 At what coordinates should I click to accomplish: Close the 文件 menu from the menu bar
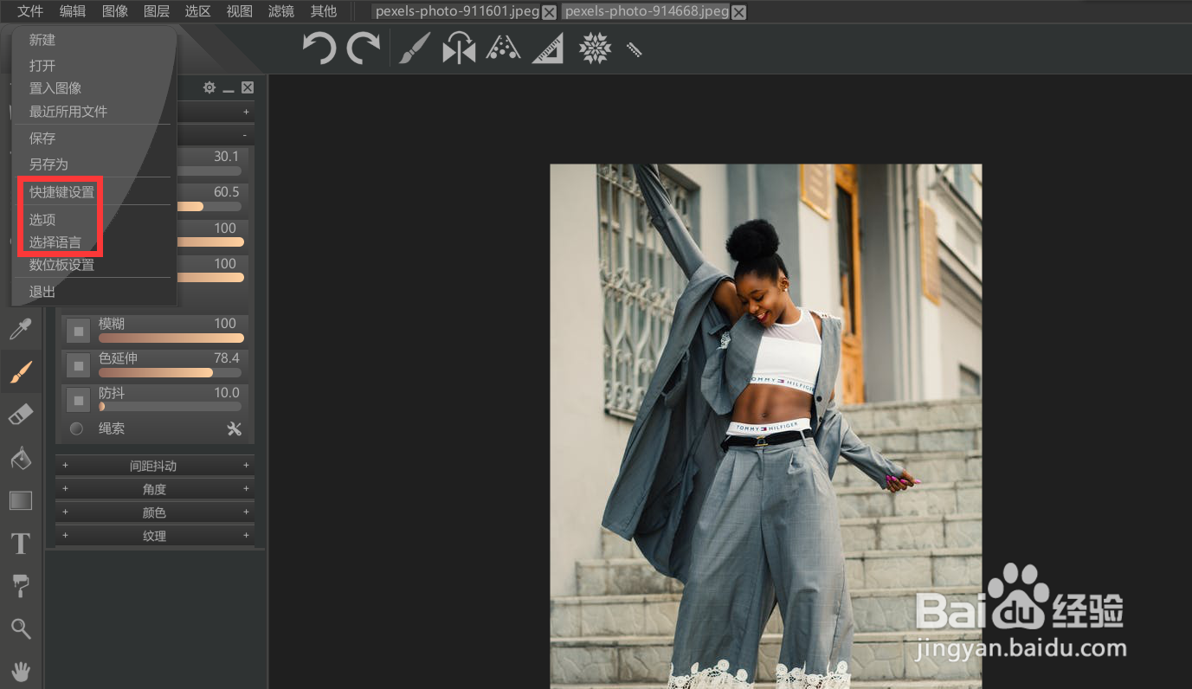30,11
